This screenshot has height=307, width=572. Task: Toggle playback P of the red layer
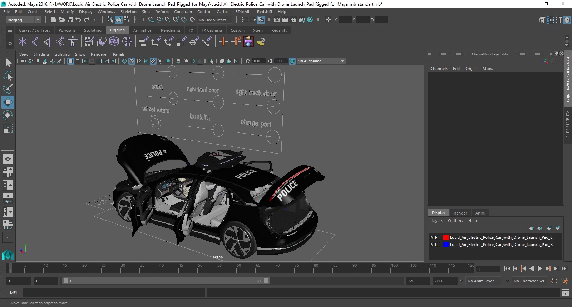pos(436,237)
